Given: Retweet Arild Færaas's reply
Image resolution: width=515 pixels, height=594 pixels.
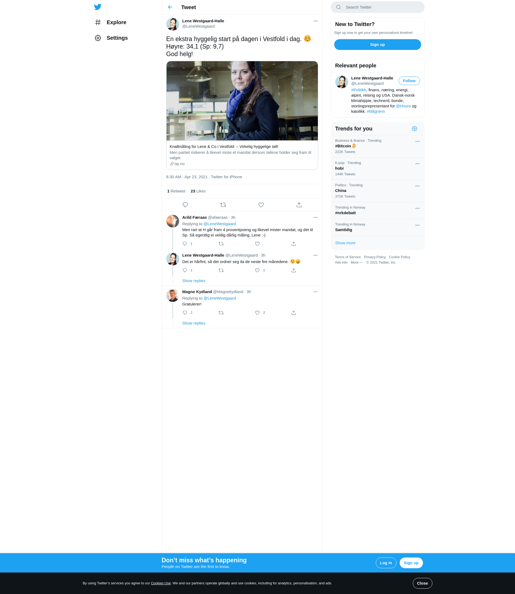Looking at the screenshot, I should coord(221,244).
